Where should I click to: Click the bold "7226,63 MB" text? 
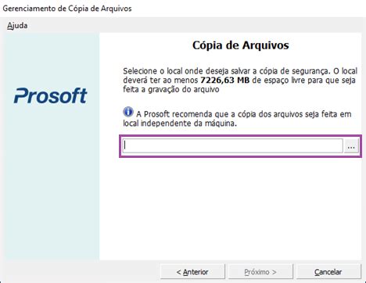(x=224, y=80)
